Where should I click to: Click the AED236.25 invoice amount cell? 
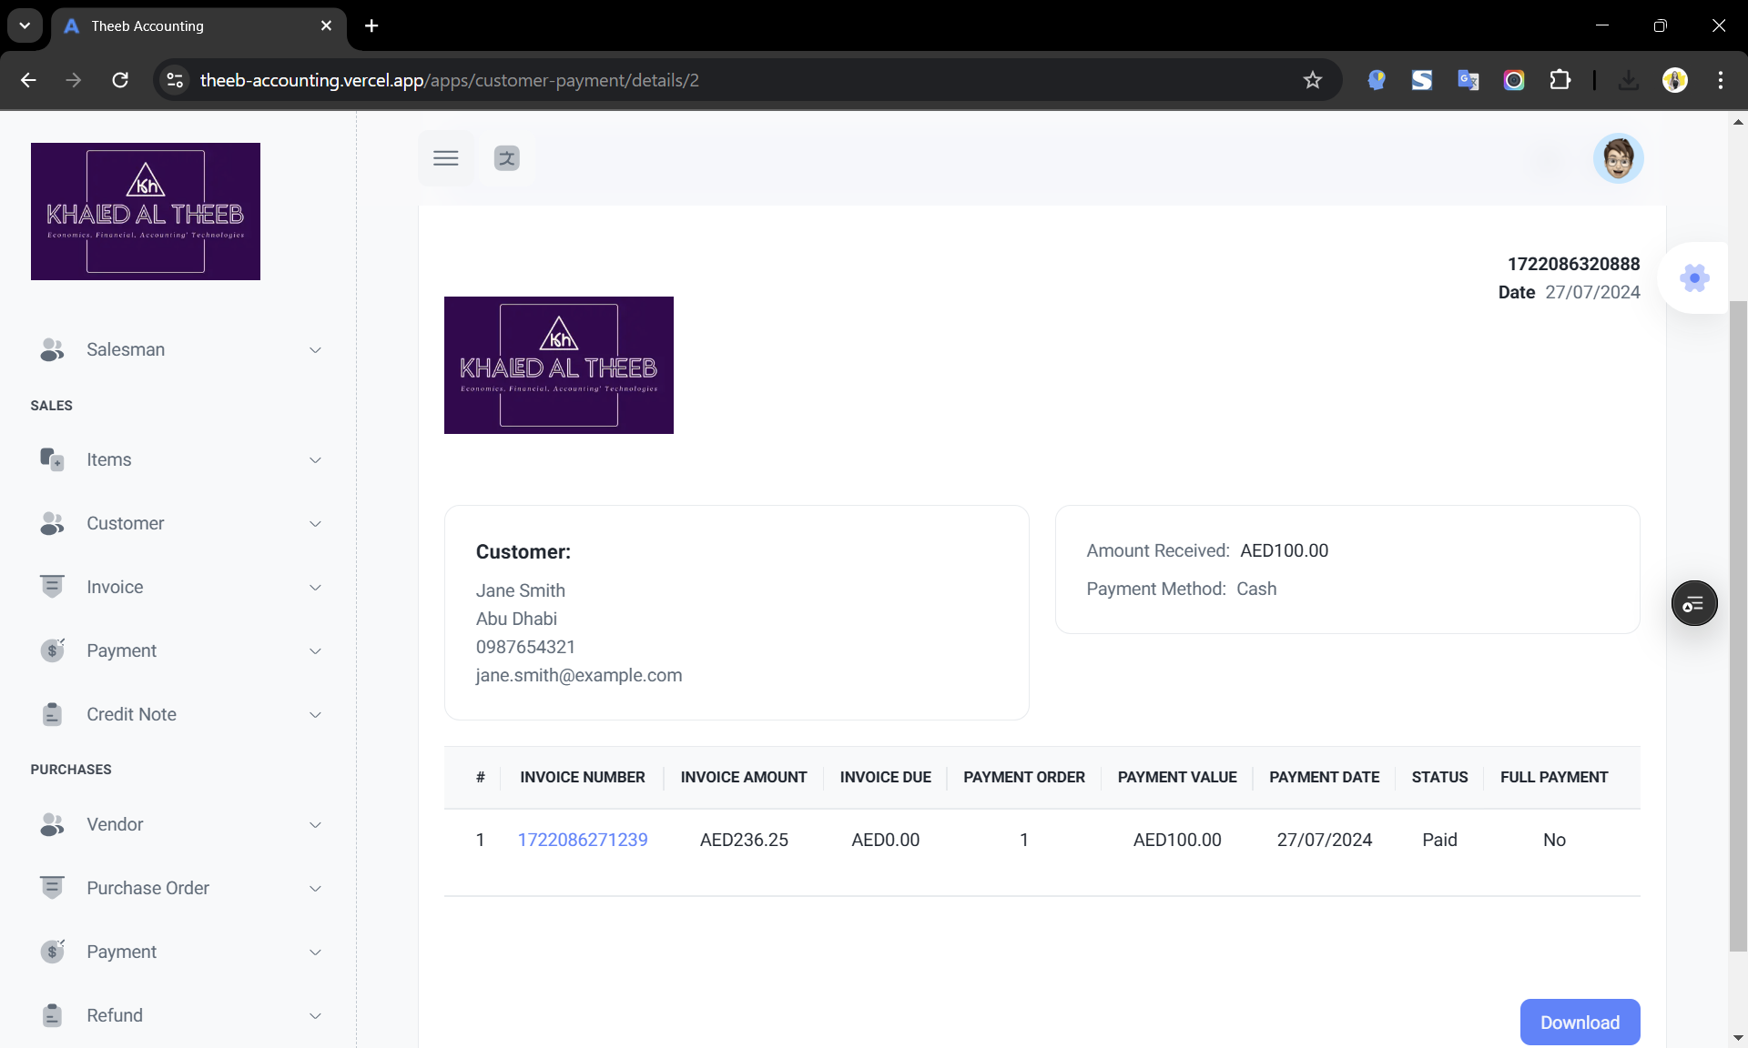click(x=744, y=840)
